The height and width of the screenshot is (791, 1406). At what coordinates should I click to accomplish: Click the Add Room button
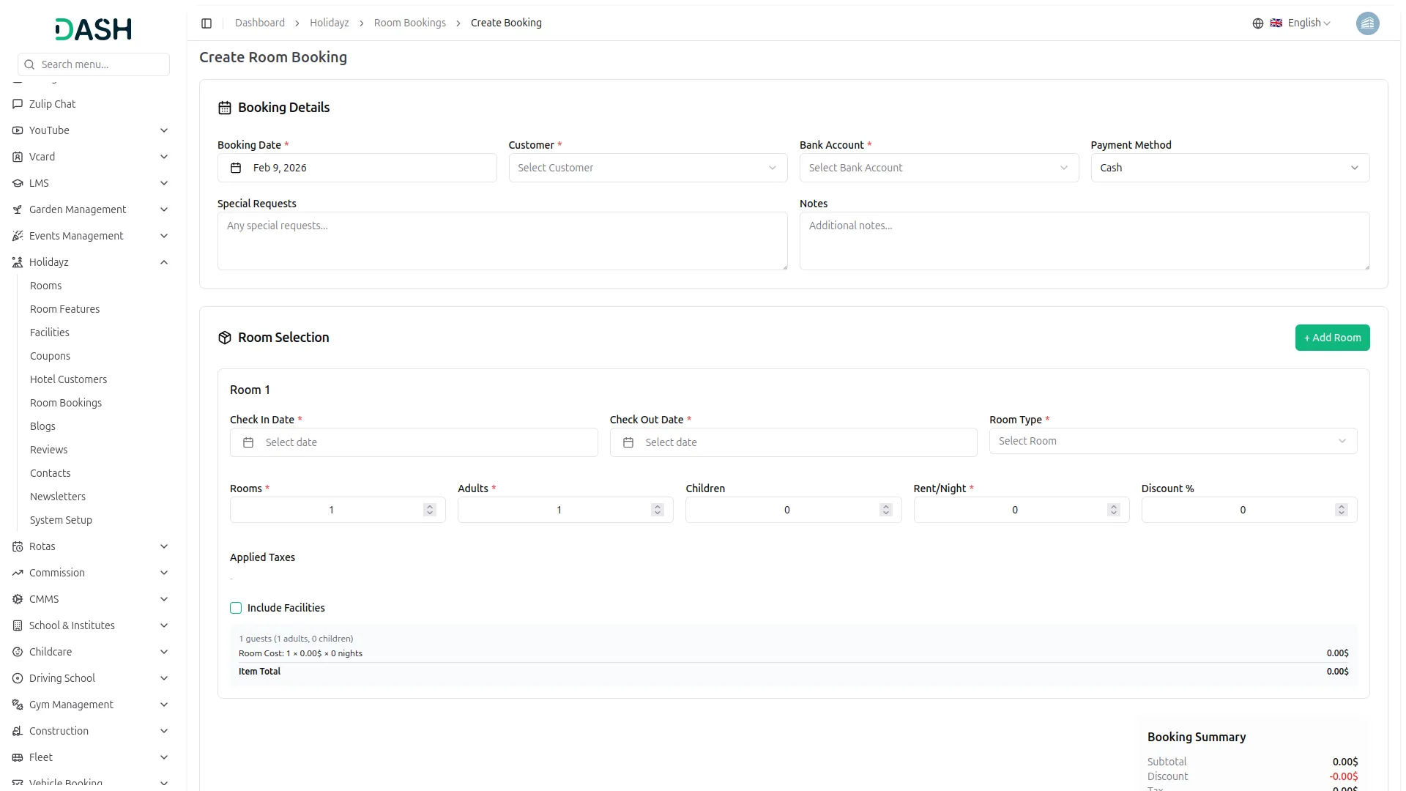point(1332,338)
